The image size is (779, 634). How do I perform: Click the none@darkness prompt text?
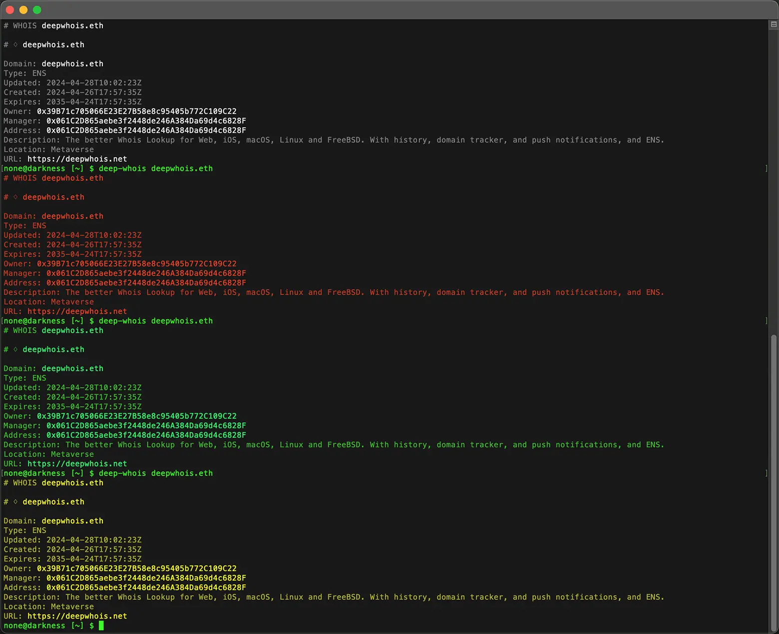34,626
